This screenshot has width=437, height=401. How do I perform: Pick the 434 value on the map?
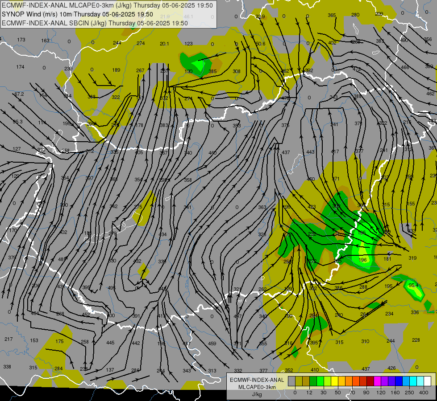[x=162, y=234]
